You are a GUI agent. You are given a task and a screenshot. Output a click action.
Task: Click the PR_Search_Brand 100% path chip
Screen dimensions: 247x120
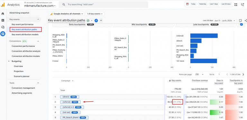[x=74, y=118]
